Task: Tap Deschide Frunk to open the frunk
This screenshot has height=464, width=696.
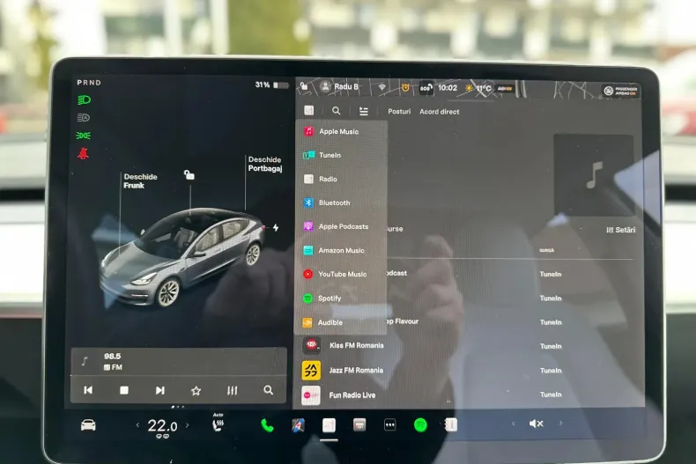Action: click(140, 181)
